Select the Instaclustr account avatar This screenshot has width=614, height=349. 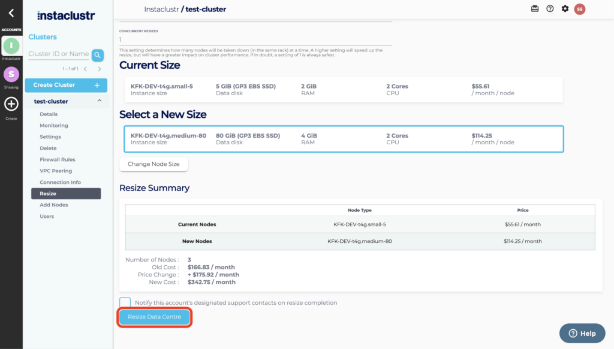click(x=11, y=45)
